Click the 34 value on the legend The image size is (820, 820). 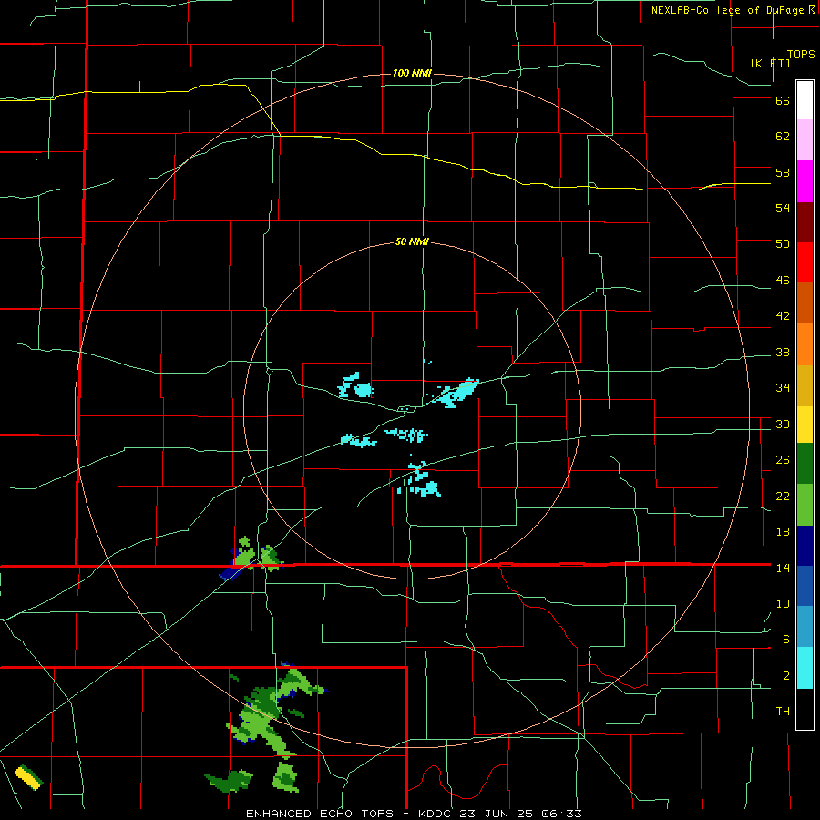(783, 388)
